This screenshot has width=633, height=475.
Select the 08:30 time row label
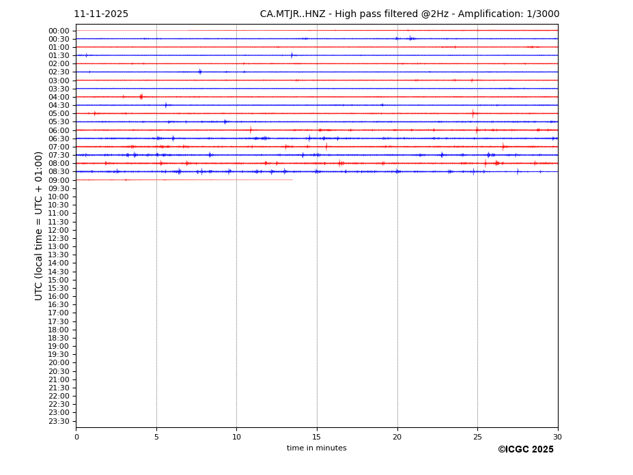[x=59, y=172]
